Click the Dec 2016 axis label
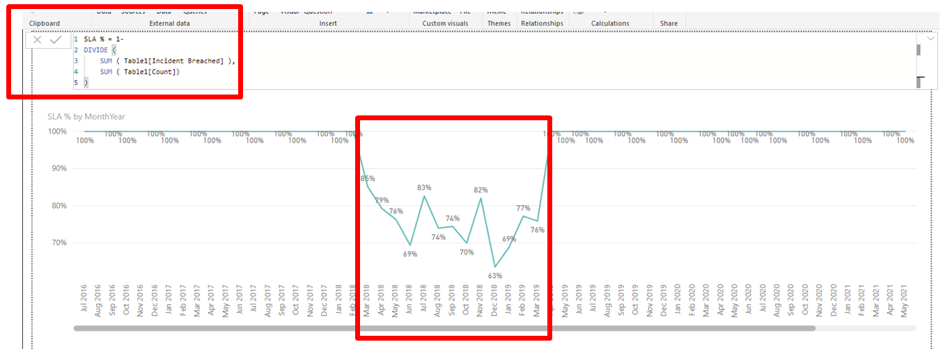The height and width of the screenshot is (349, 945). coord(155,301)
